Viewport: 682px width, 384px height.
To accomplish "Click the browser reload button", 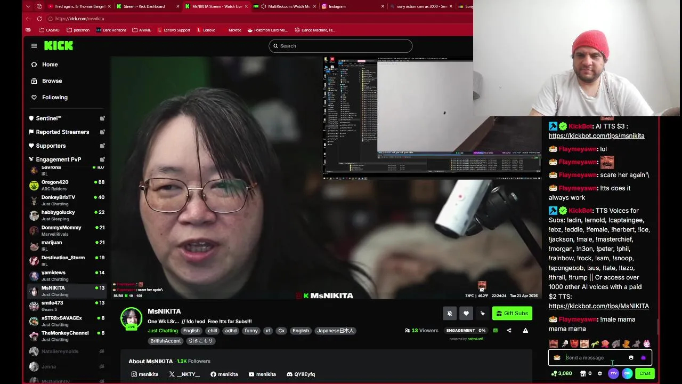I will pyautogui.click(x=39, y=19).
